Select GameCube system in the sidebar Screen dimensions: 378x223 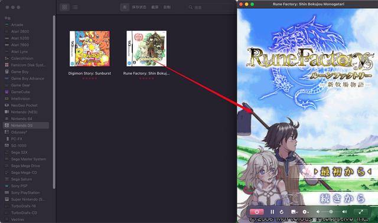(x=26, y=92)
